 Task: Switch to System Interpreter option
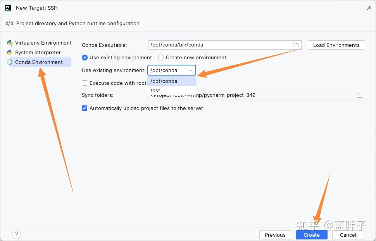pos(38,53)
